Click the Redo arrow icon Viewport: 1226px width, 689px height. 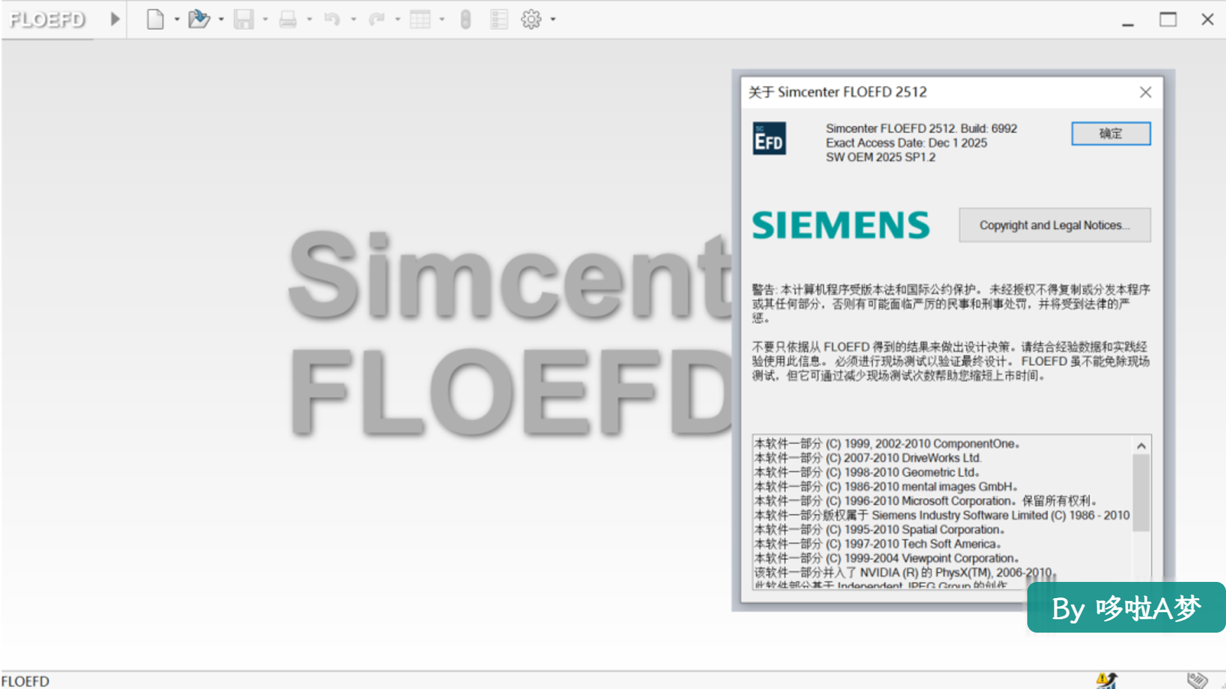pos(376,19)
